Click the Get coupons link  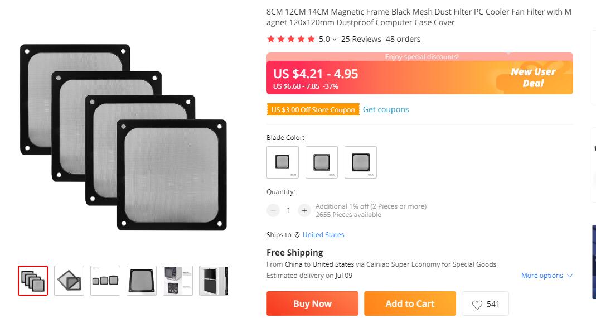[386, 109]
